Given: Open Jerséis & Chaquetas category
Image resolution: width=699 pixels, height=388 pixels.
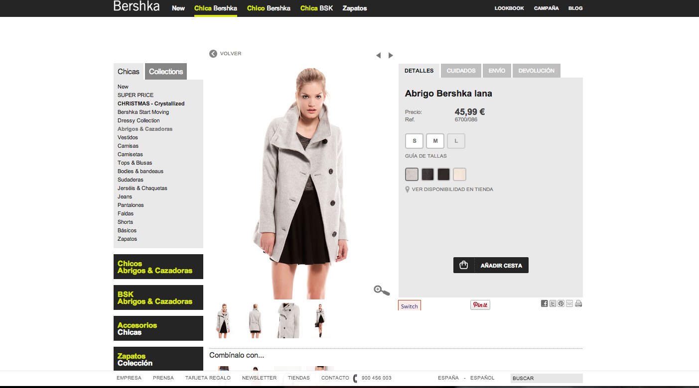Looking at the screenshot, I should 142,188.
